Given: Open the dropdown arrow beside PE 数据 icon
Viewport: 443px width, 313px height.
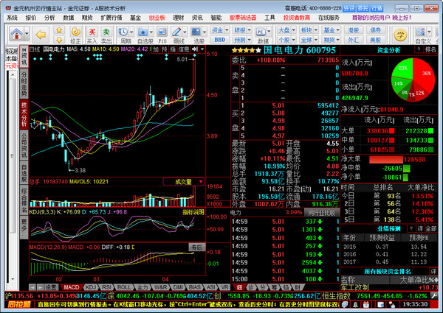Looking at the screenshot, I should [269, 32].
